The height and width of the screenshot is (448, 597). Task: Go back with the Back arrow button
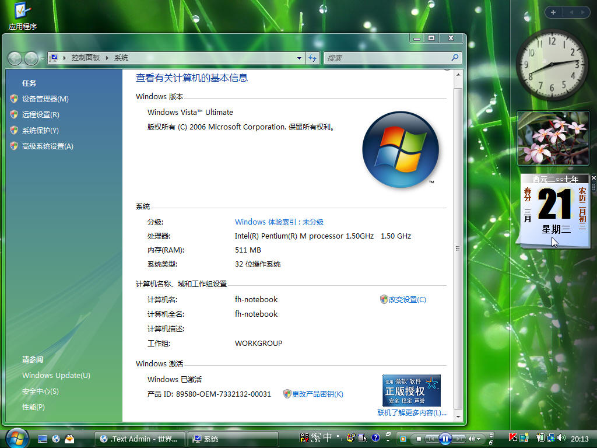[x=15, y=58]
